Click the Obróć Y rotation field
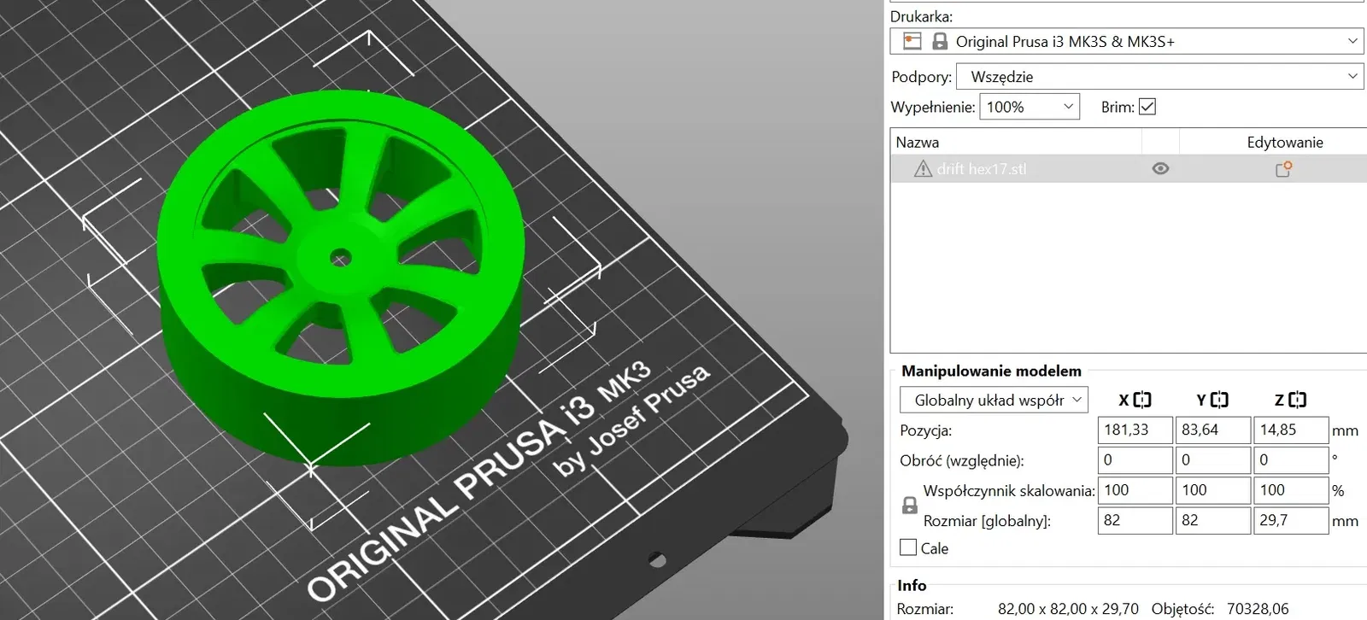 1213,459
